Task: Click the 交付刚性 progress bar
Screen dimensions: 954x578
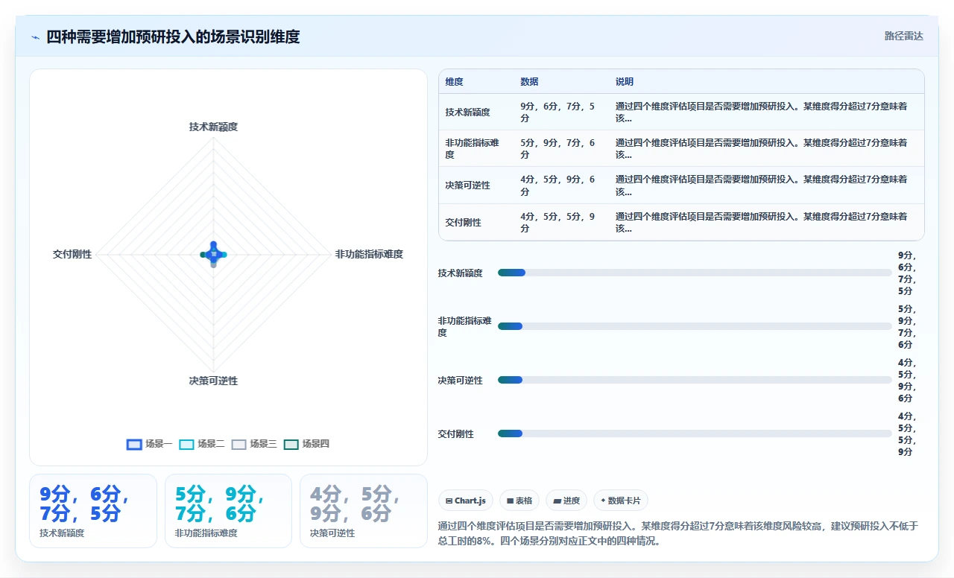Action: pyautogui.click(x=695, y=433)
